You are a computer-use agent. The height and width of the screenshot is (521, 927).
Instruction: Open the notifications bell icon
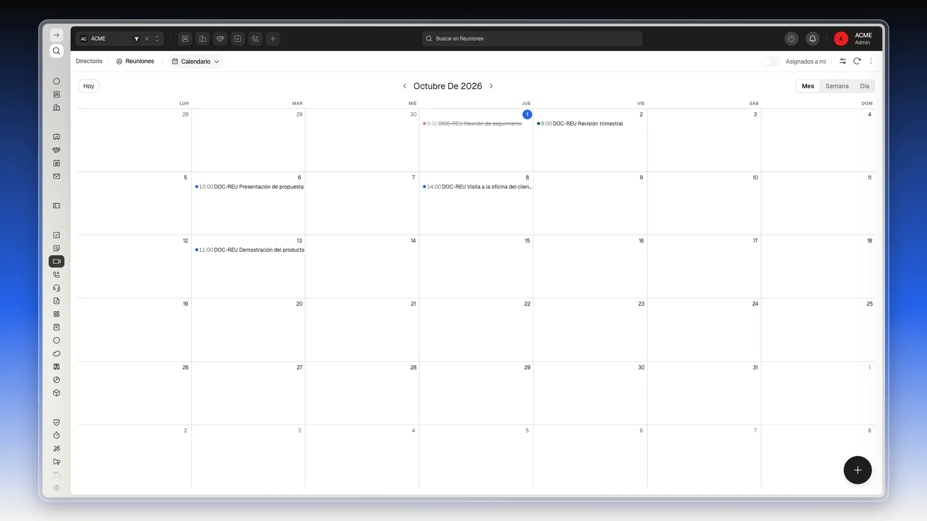click(x=813, y=39)
